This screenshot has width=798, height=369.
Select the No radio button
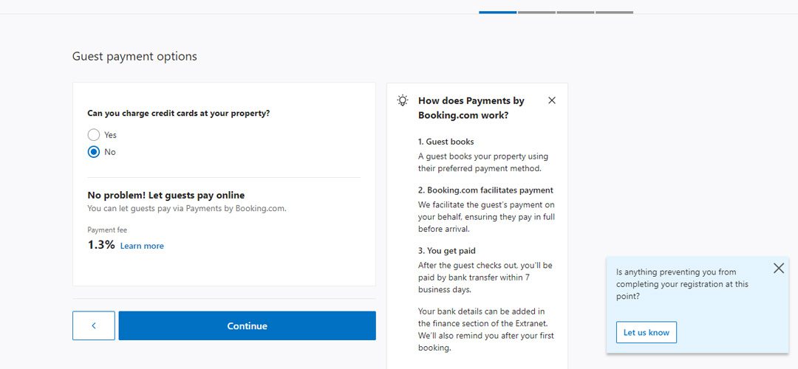point(94,152)
